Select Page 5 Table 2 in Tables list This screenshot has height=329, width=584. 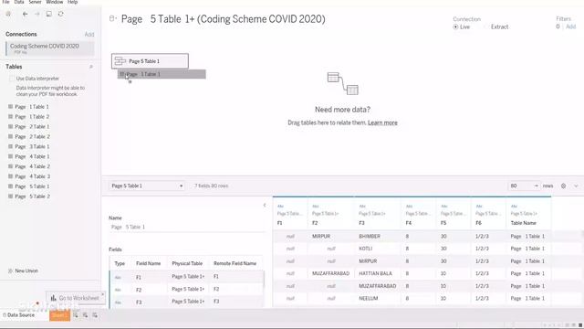click(x=32, y=196)
